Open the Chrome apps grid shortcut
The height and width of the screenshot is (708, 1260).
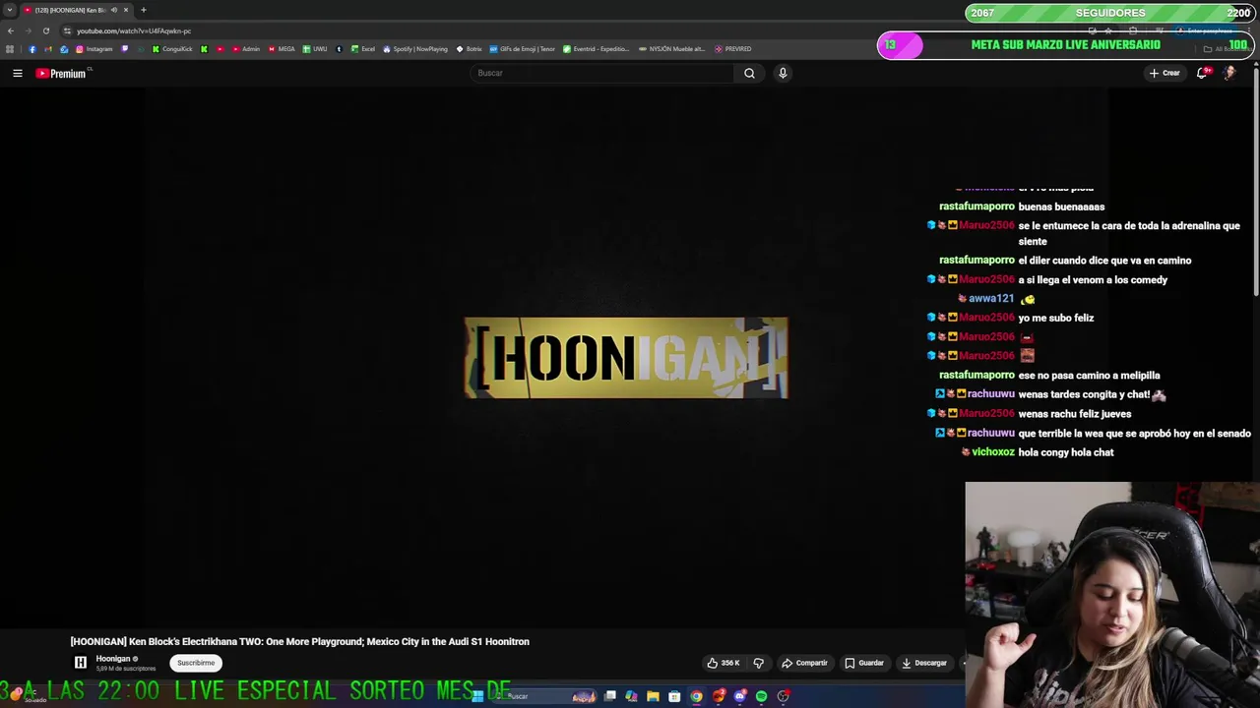coord(10,49)
